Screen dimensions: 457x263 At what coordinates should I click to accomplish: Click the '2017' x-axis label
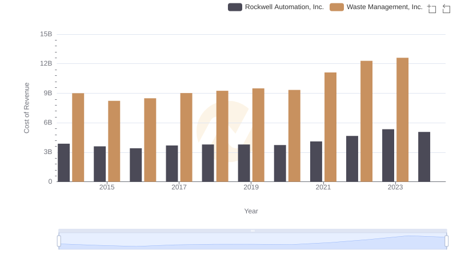click(179, 187)
